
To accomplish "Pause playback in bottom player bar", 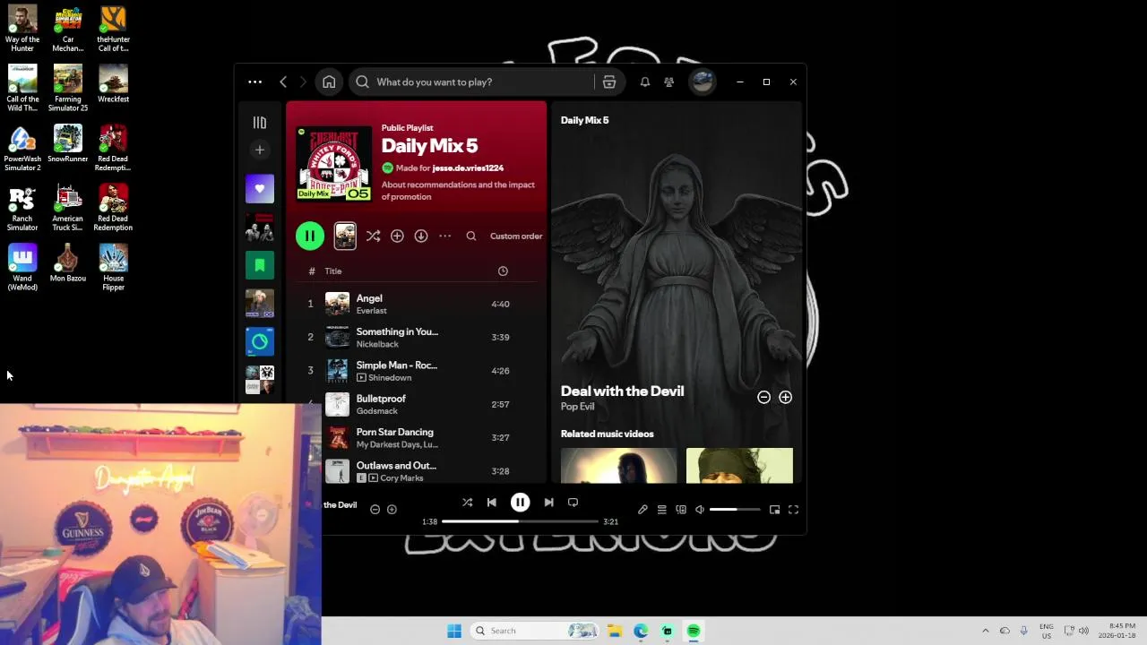I will click(x=520, y=503).
